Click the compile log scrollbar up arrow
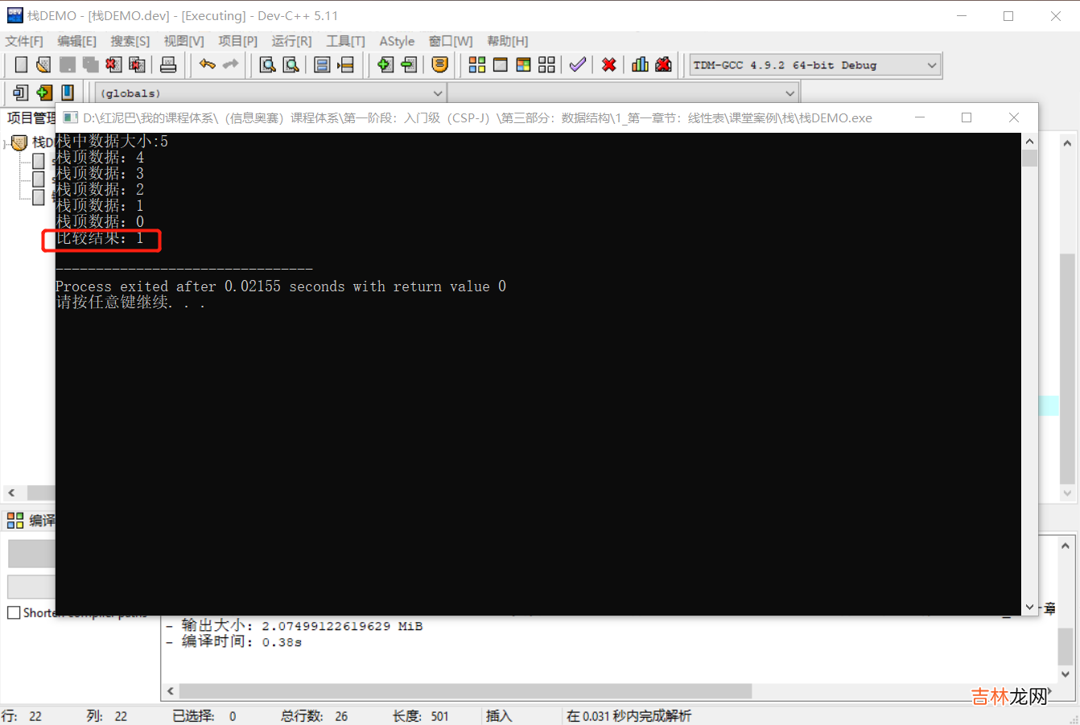 pos(1066,546)
